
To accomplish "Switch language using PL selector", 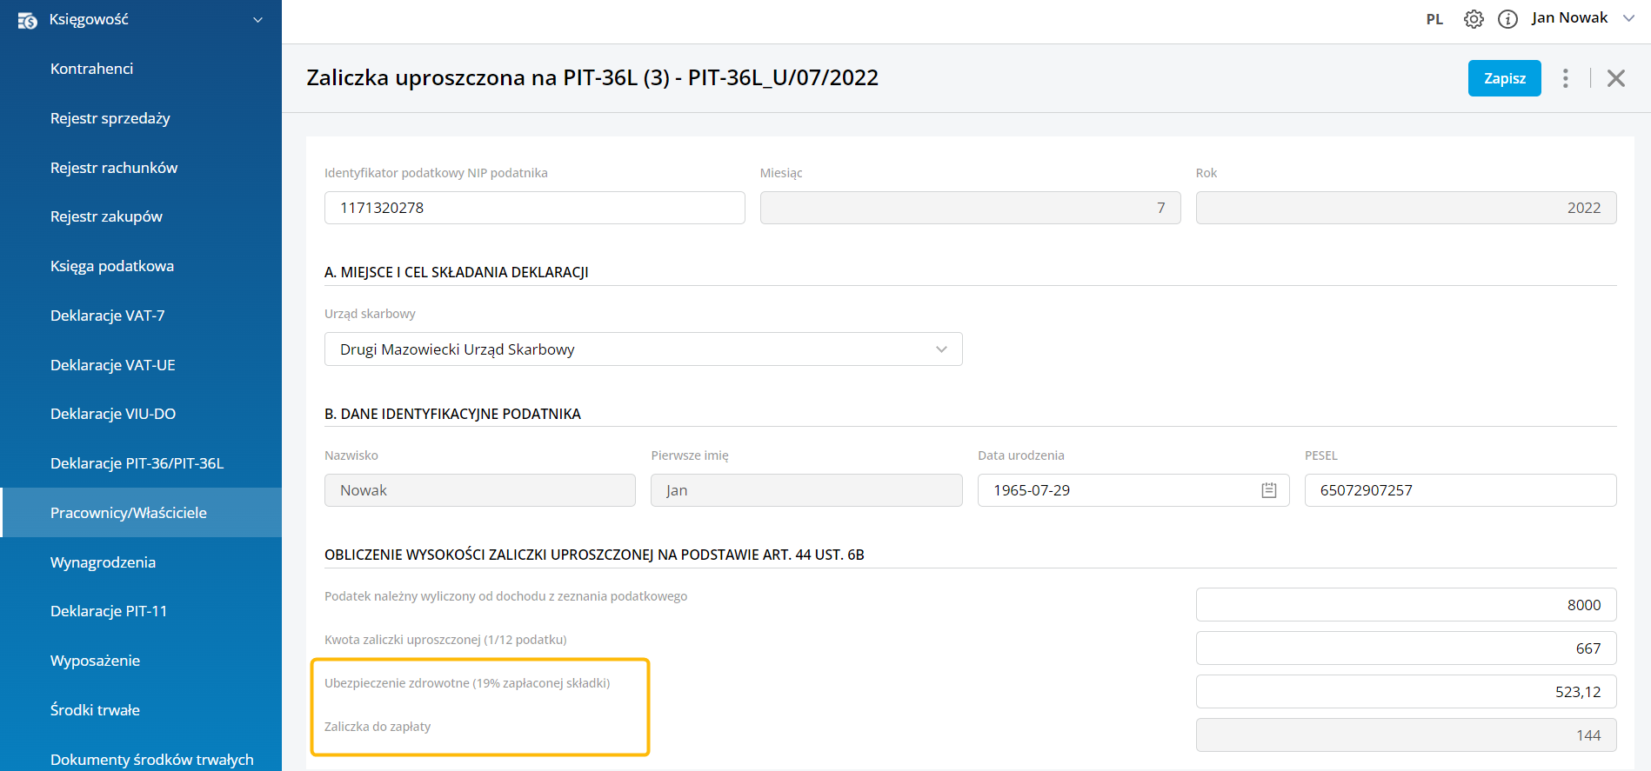I will [x=1434, y=19].
